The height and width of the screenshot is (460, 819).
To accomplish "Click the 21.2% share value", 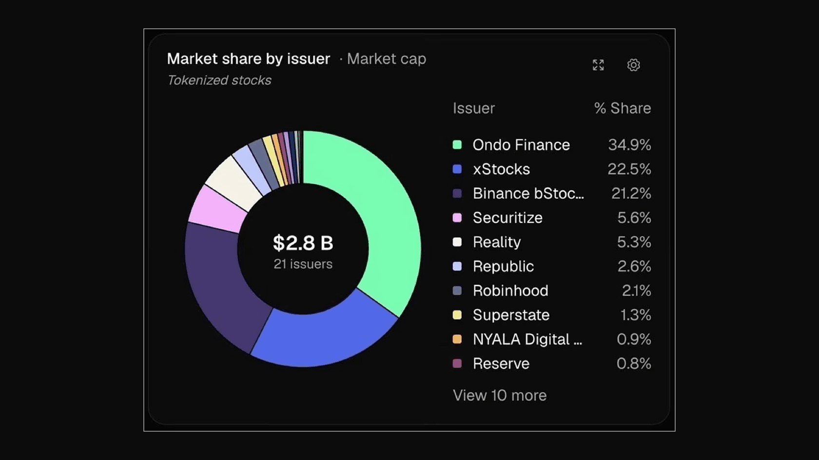I will (x=631, y=193).
